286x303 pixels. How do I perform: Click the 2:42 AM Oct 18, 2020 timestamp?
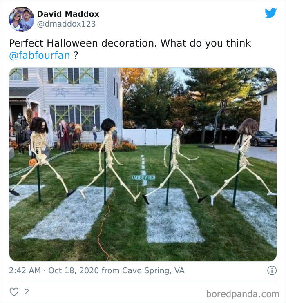coord(54,270)
